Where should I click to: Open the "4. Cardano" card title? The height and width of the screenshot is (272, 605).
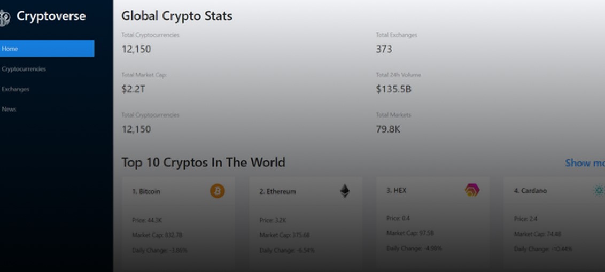530,191
